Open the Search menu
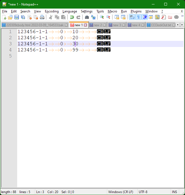 (25, 11)
